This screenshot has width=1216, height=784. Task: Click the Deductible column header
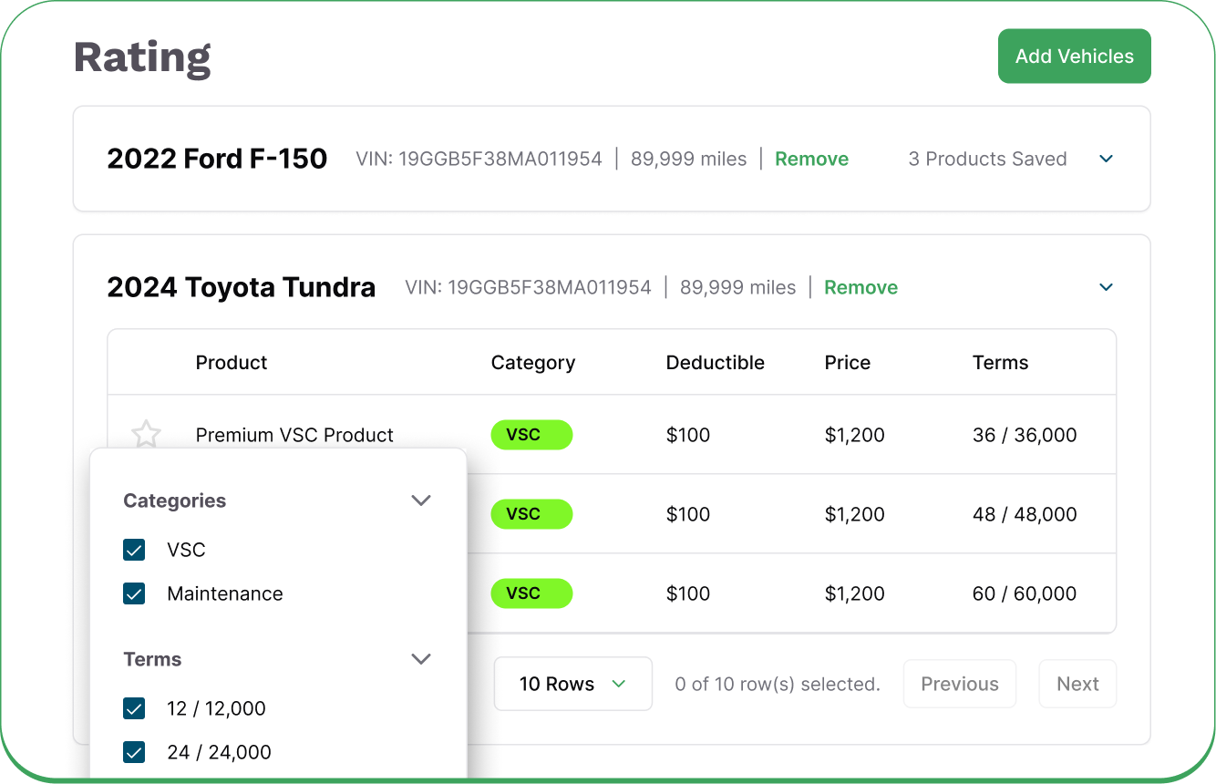tap(715, 363)
